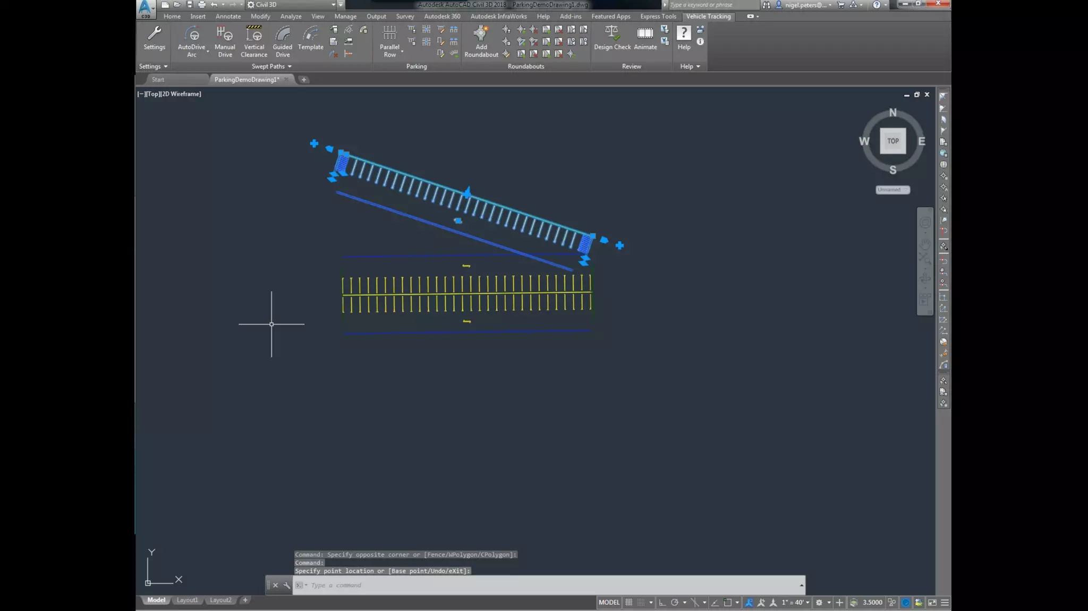The image size is (1088, 611).
Task: Expand command line history arrow
Action: click(x=801, y=585)
